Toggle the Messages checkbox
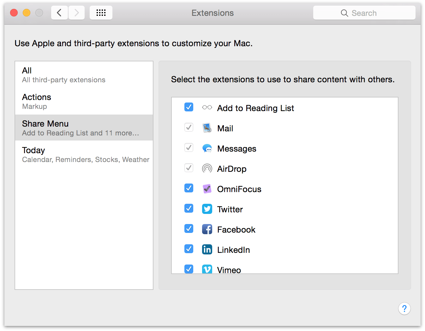Viewport: 425px width, 331px height. pos(189,148)
